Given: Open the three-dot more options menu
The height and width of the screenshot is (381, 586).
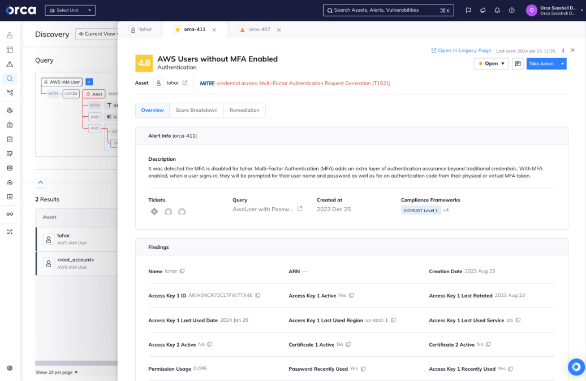Looking at the screenshot, I should coord(563,51).
